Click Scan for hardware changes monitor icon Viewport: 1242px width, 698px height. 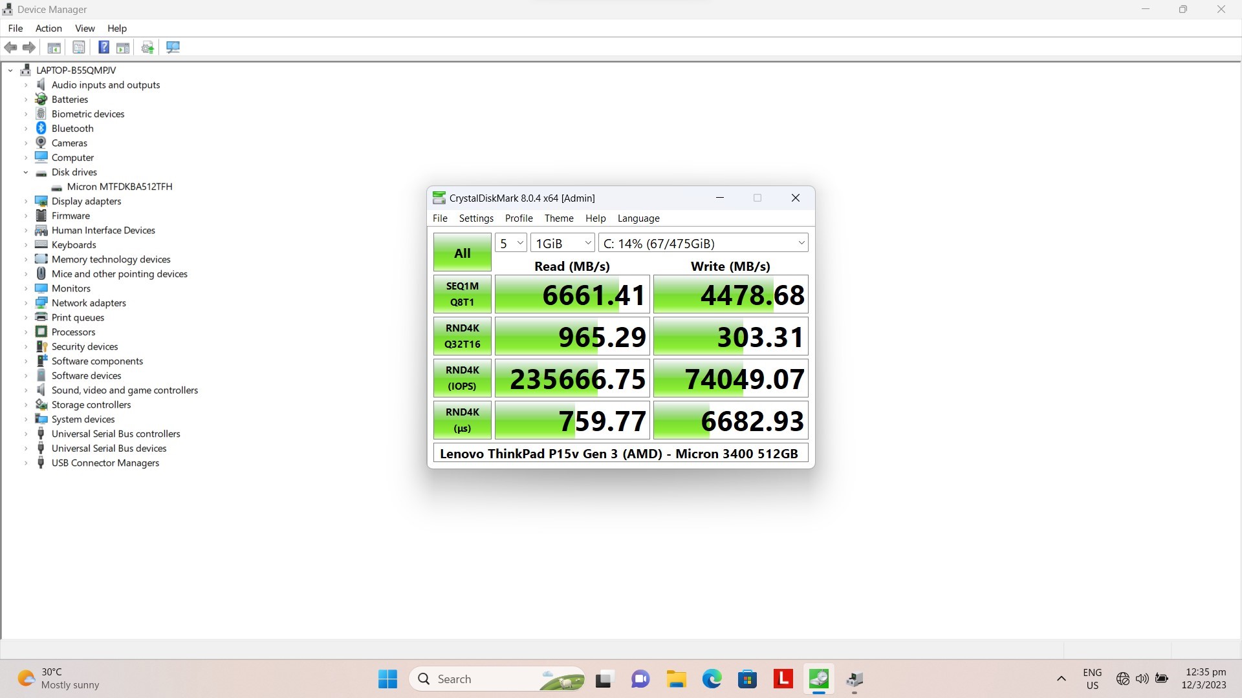173,47
